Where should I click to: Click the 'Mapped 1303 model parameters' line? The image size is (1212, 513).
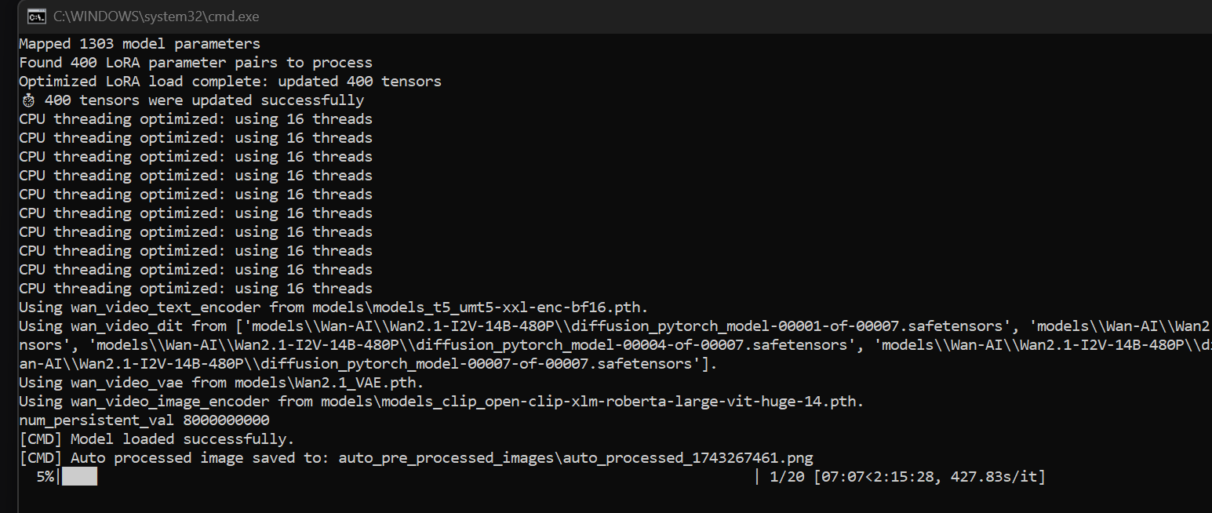[x=140, y=44]
